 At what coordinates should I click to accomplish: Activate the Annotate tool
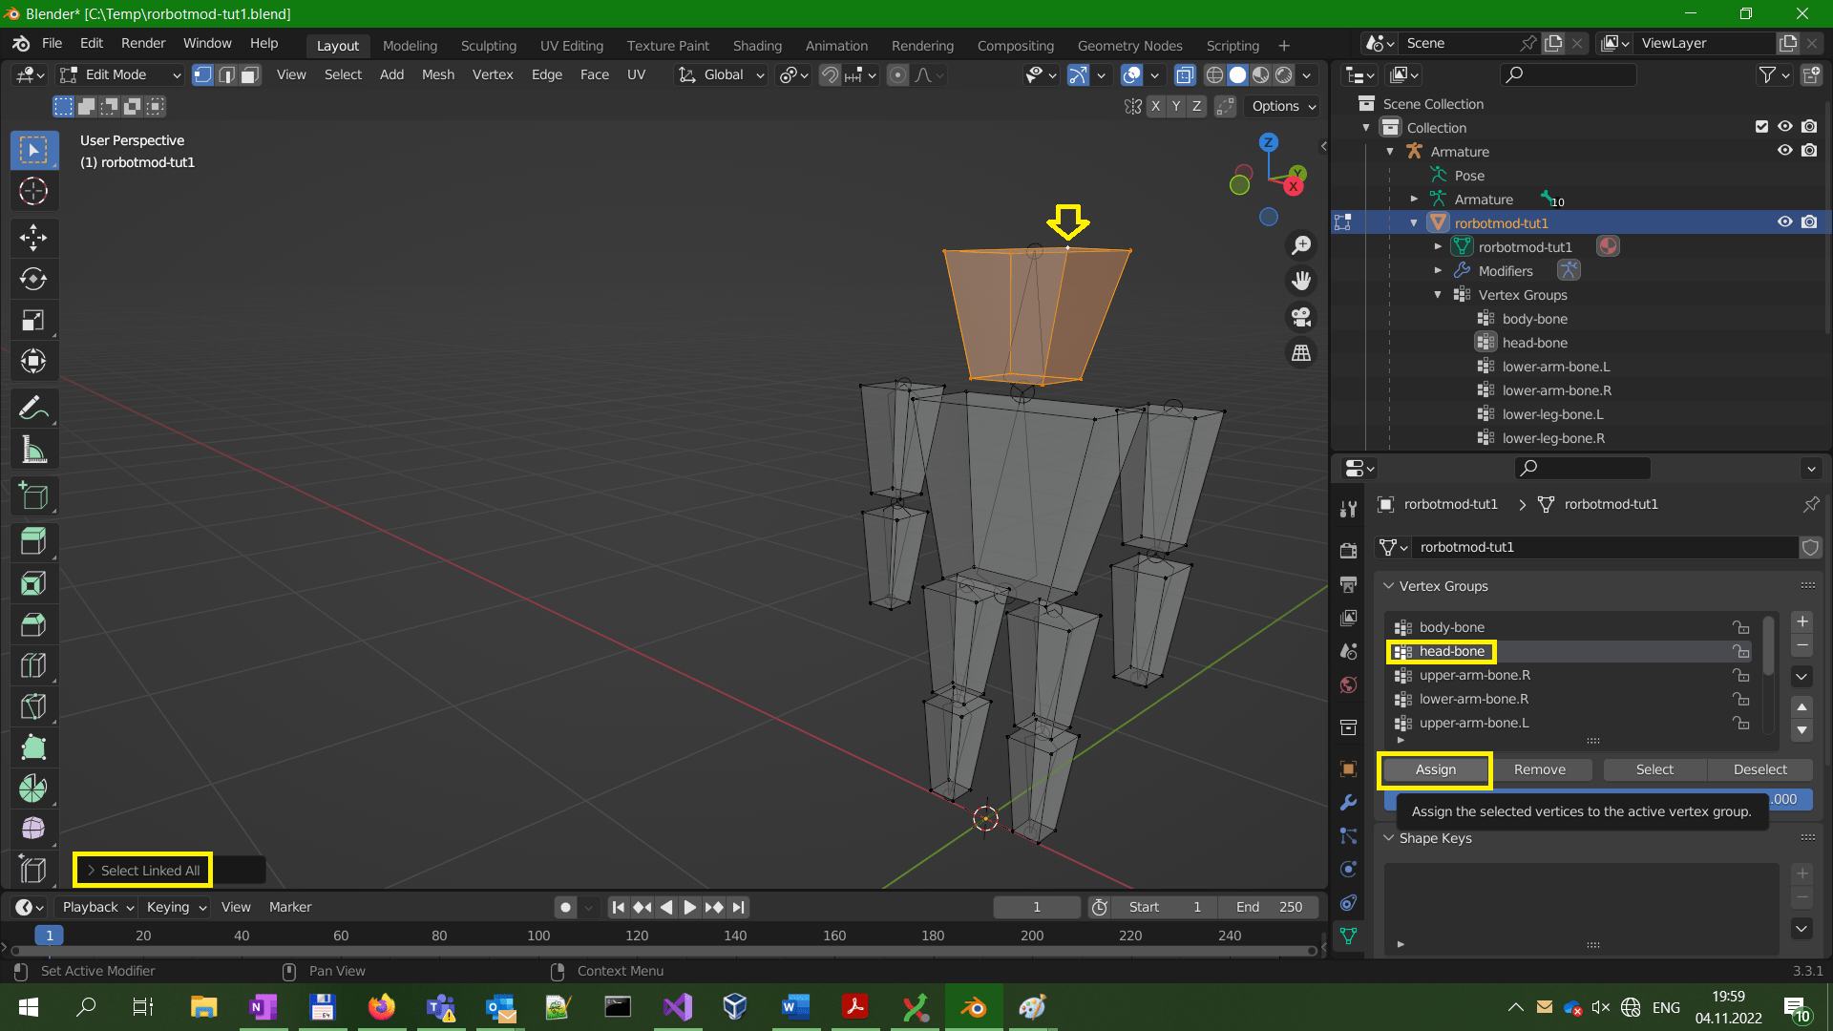point(33,408)
